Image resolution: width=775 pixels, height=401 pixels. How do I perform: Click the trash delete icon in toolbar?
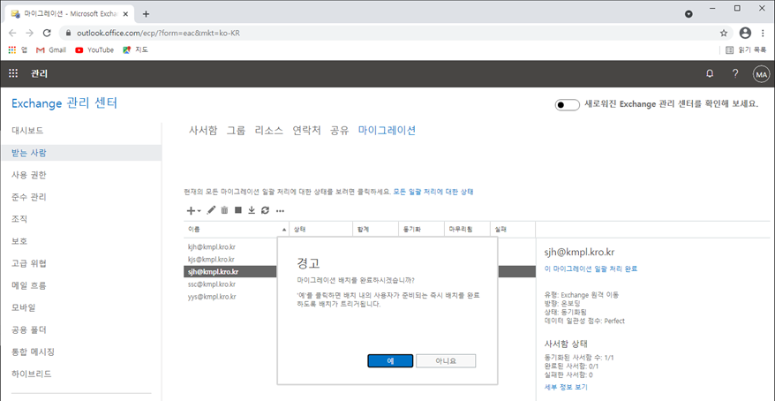pyautogui.click(x=224, y=210)
